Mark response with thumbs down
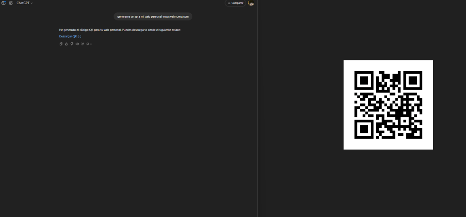This screenshot has height=217, width=466. tap(72, 44)
